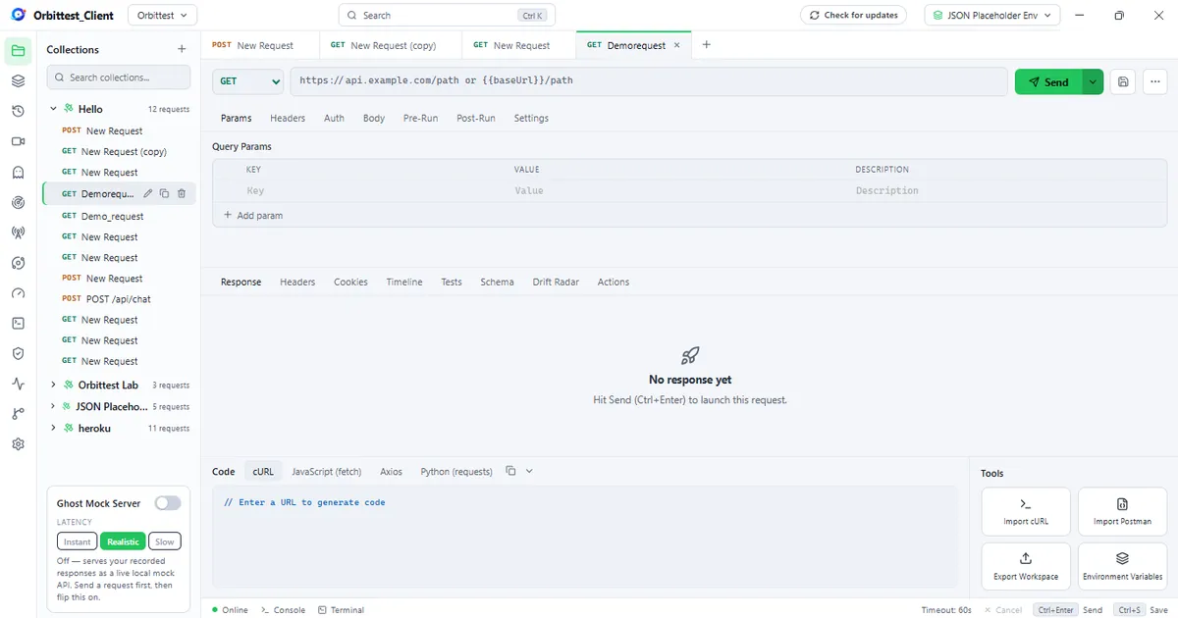Image resolution: width=1178 pixels, height=618 pixels.
Task: Open the shield security sidebar icon
Action: tap(18, 353)
